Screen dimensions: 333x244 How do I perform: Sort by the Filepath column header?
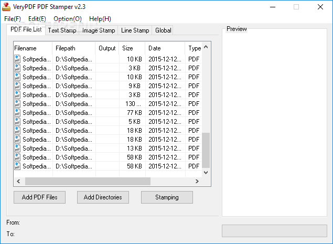(74, 48)
